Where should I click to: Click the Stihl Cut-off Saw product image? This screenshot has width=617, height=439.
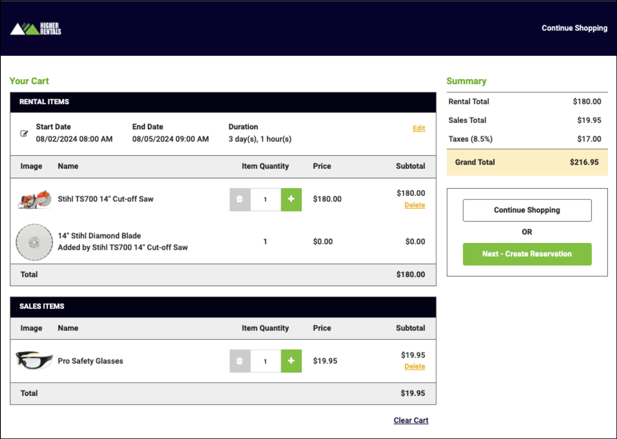34,199
